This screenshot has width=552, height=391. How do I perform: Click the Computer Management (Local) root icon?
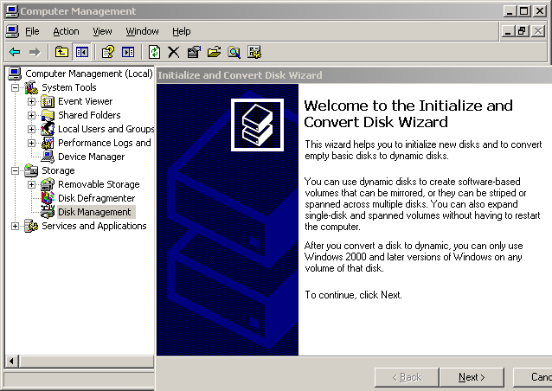(x=15, y=74)
